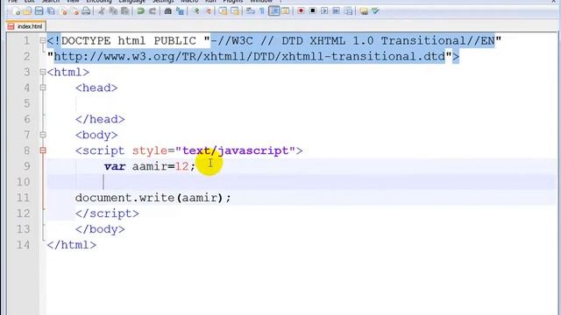Screen dimensions: 561x315
Task: Click Run Macro Multiple Times icon
Action: click(336, 11)
